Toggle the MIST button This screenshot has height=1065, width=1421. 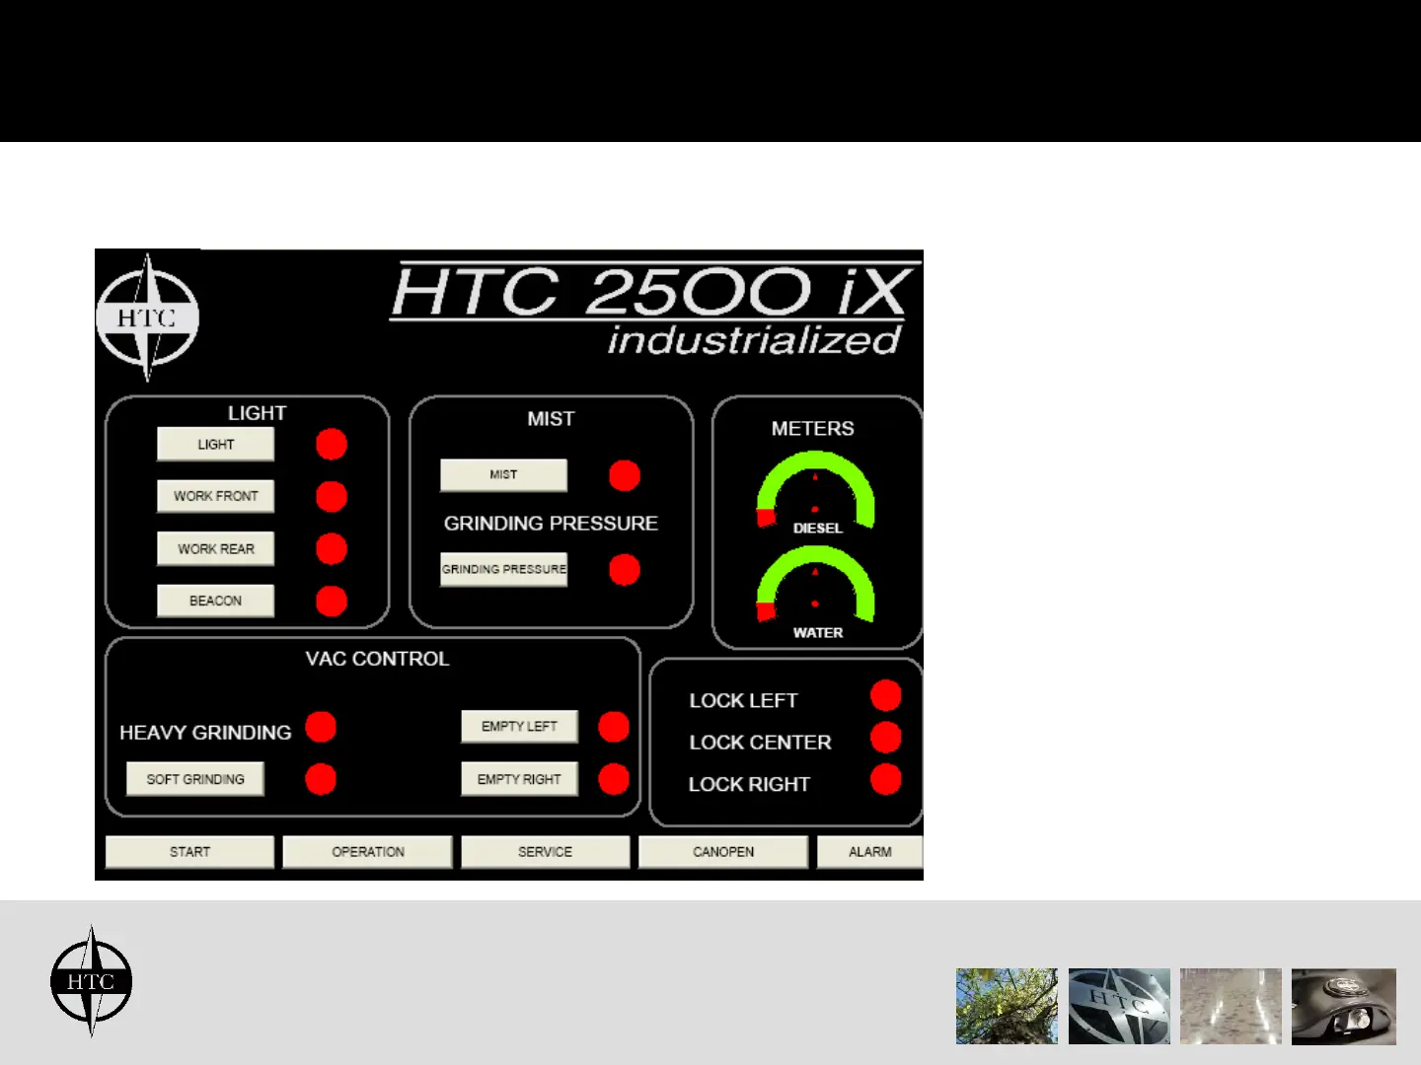click(503, 474)
